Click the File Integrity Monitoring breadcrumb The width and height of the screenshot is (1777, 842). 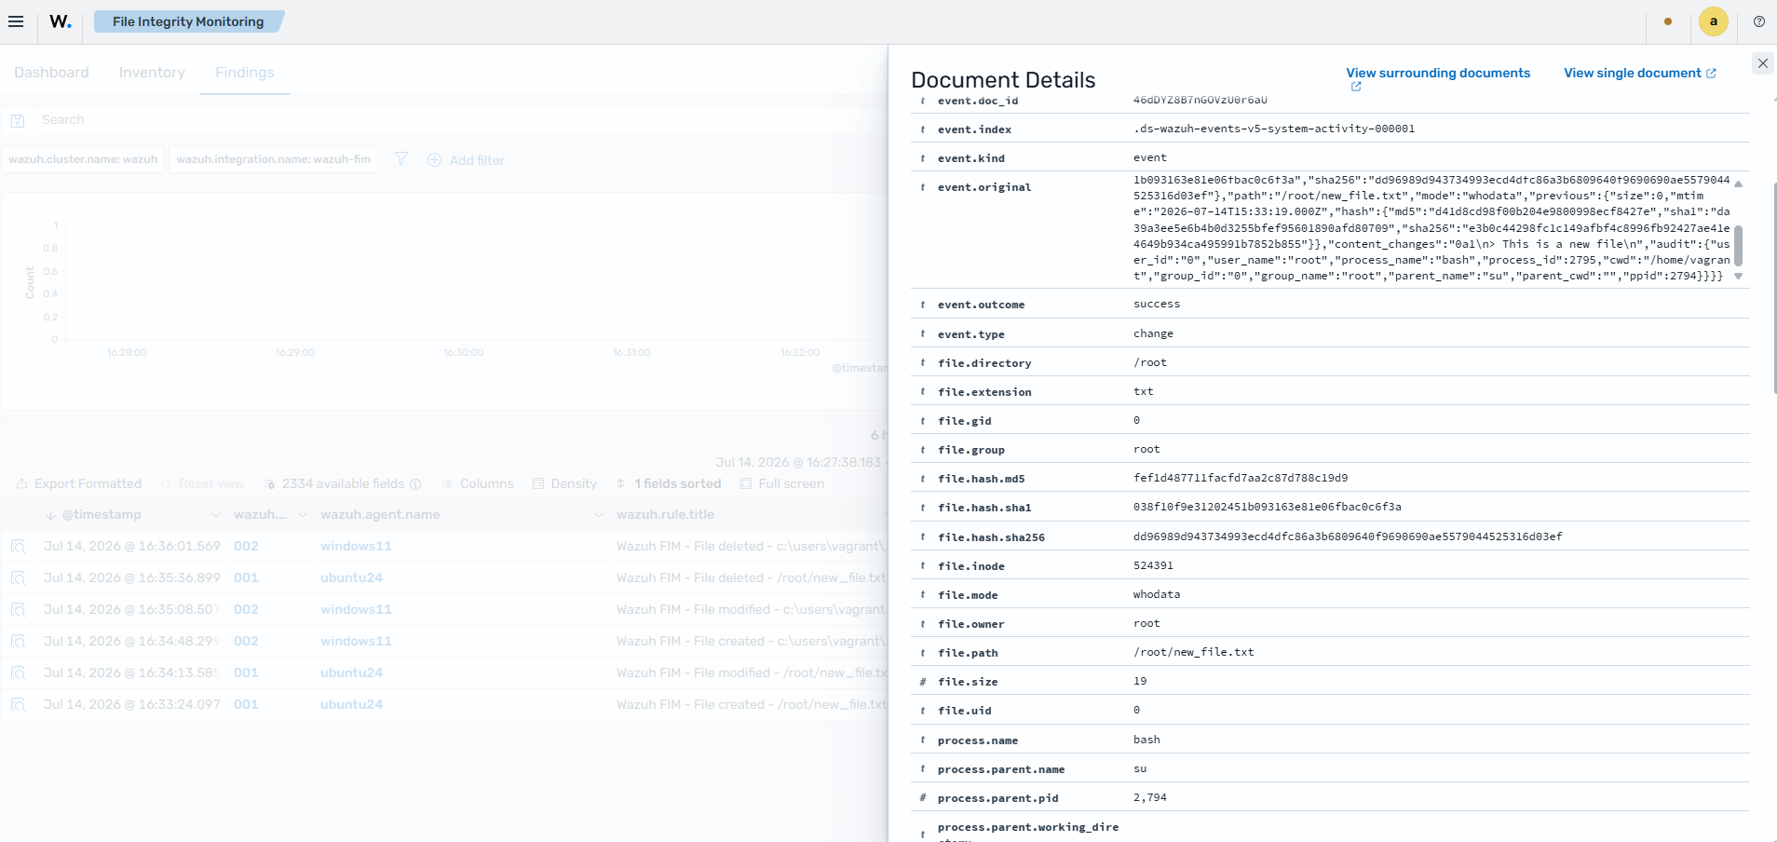[188, 21]
